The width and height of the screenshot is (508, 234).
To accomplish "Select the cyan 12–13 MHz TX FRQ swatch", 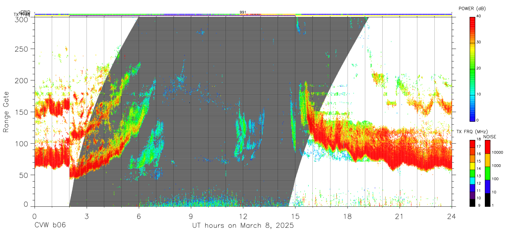I will click(x=472, y=180).
